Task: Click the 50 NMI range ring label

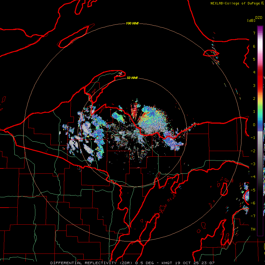Action: [x=132, y=78]
